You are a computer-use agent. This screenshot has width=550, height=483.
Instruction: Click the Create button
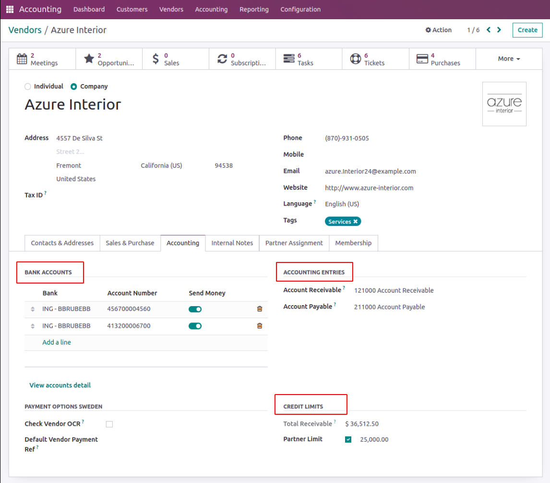(x=527, y=30)
